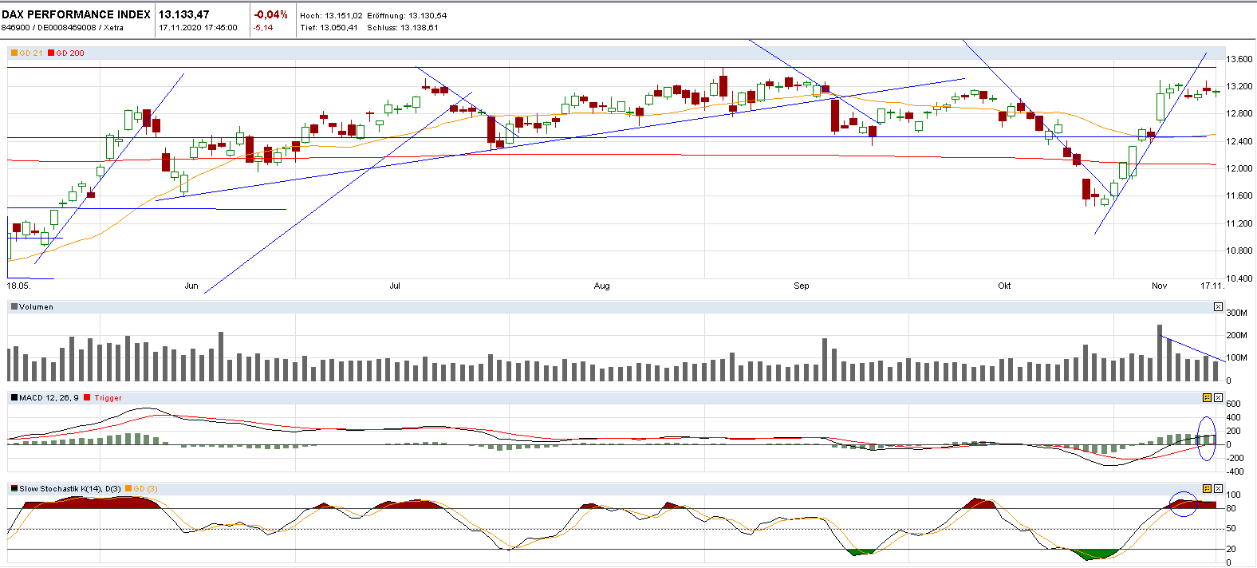Click the Sep label on time axis

pyautogui.click(x=801, y=286)
